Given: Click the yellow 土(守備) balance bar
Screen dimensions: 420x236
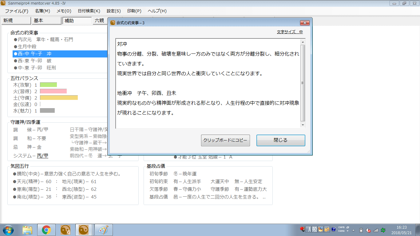Looking at the screenshot, I should click(x=59, y=98).
